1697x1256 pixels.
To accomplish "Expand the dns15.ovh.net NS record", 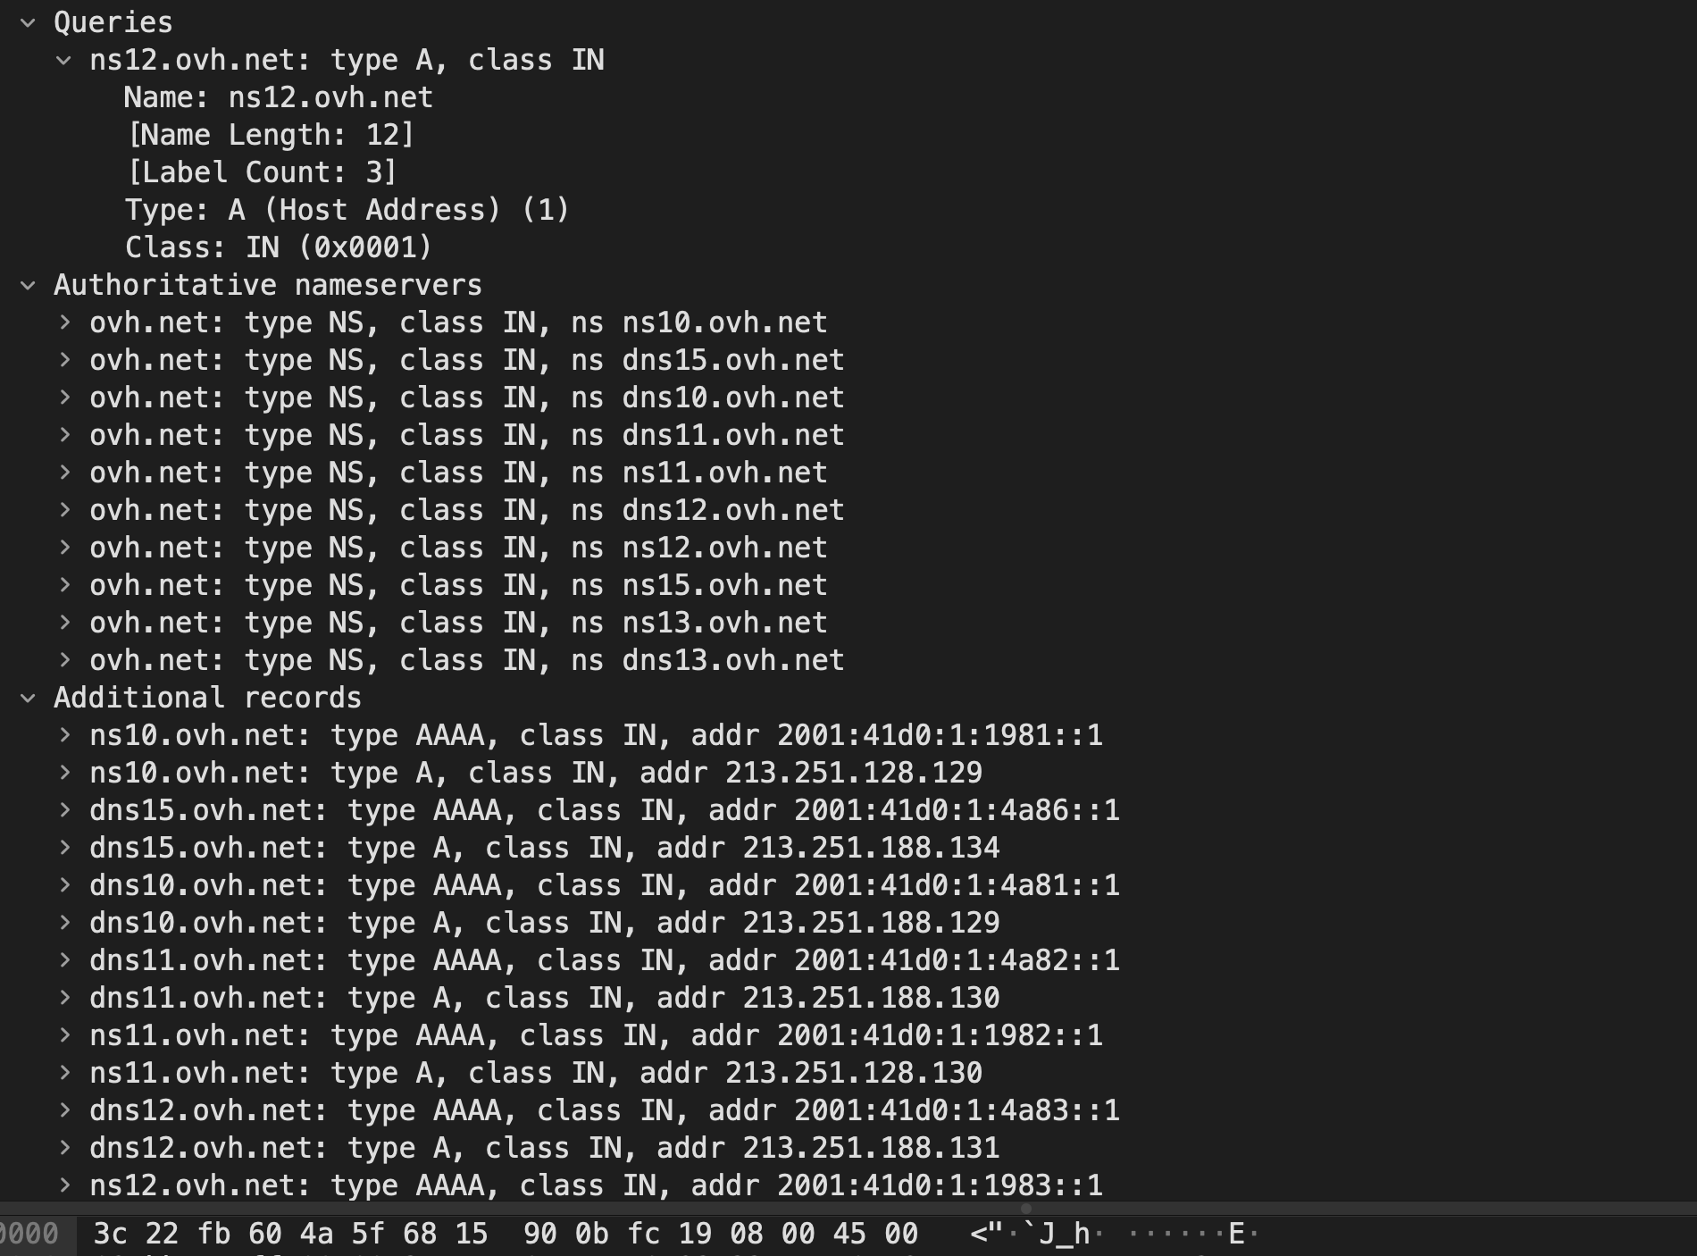I will 64,360.
